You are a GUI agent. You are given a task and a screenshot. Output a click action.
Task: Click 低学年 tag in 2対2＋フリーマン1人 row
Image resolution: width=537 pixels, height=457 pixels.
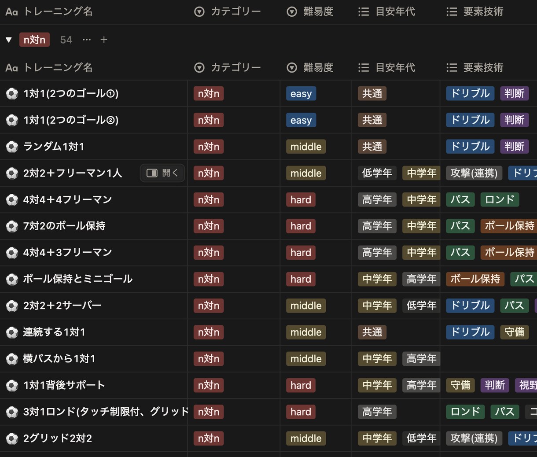[x=377, y=173]
